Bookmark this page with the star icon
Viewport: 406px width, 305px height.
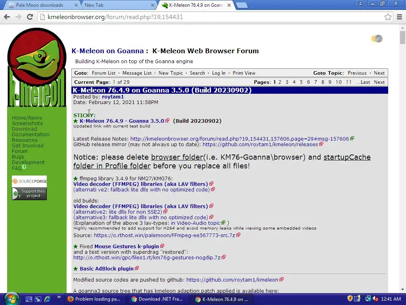click(388, 17)
